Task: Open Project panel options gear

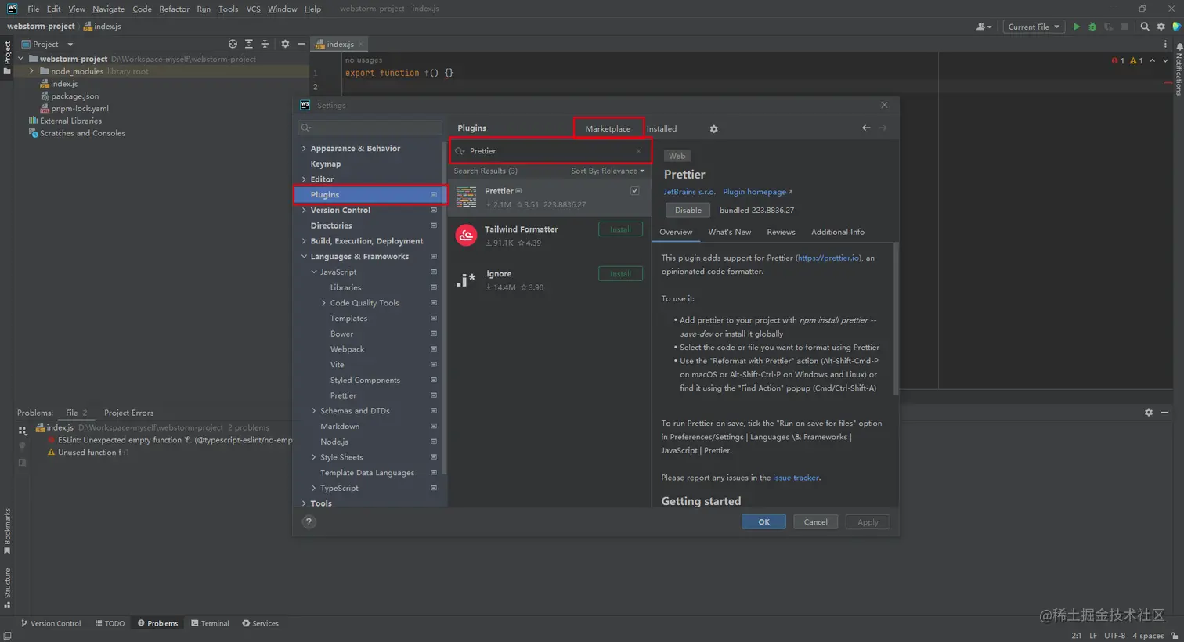Action: pos(285,44)
